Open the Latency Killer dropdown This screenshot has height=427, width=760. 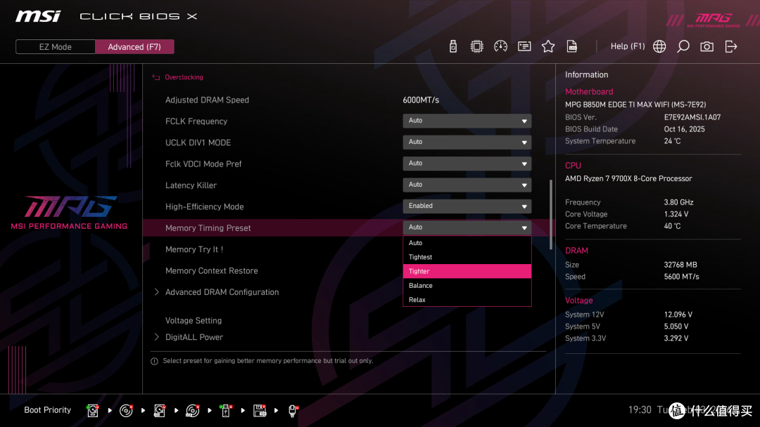point(467,185)
